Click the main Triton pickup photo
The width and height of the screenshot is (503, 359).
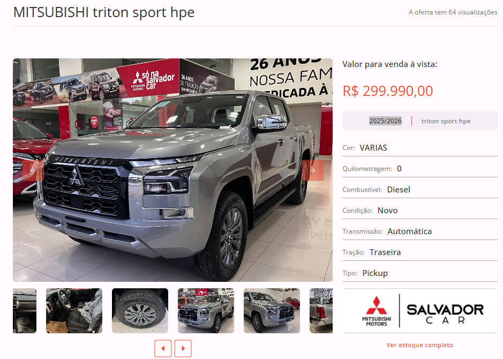click(172, 170)
